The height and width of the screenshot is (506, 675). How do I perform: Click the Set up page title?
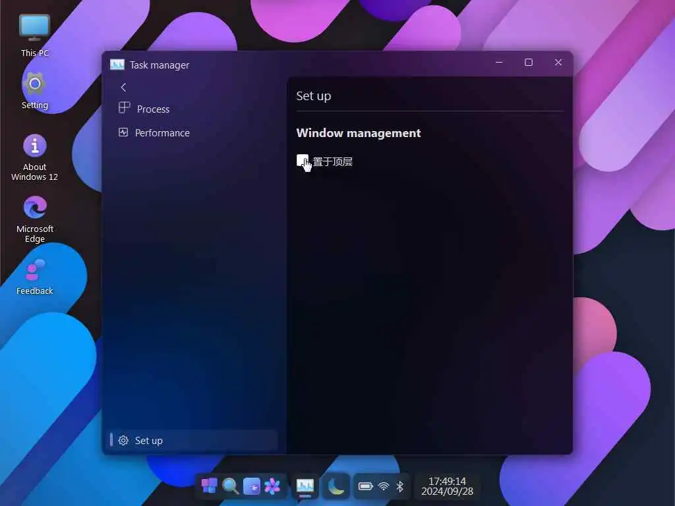click(x=313, y=96)
